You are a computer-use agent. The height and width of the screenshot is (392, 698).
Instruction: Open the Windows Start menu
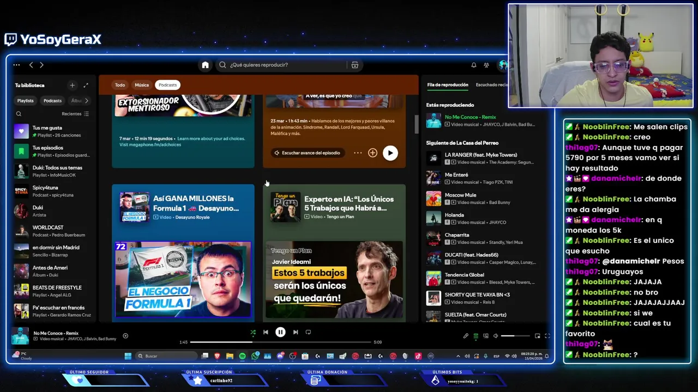click(128, 356)
